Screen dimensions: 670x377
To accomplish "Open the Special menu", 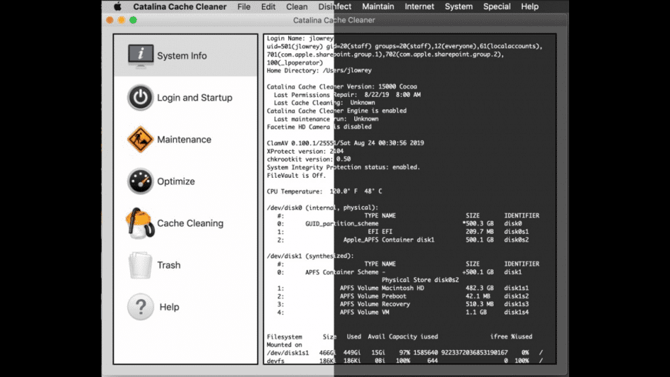I will coord(497,6).
